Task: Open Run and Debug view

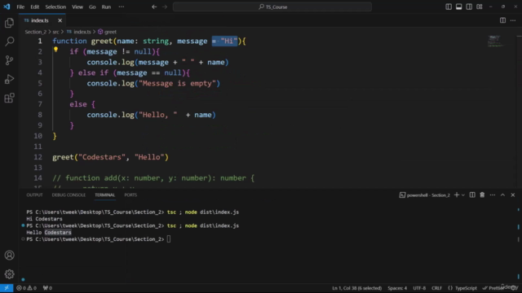Action: coord(9,79)
